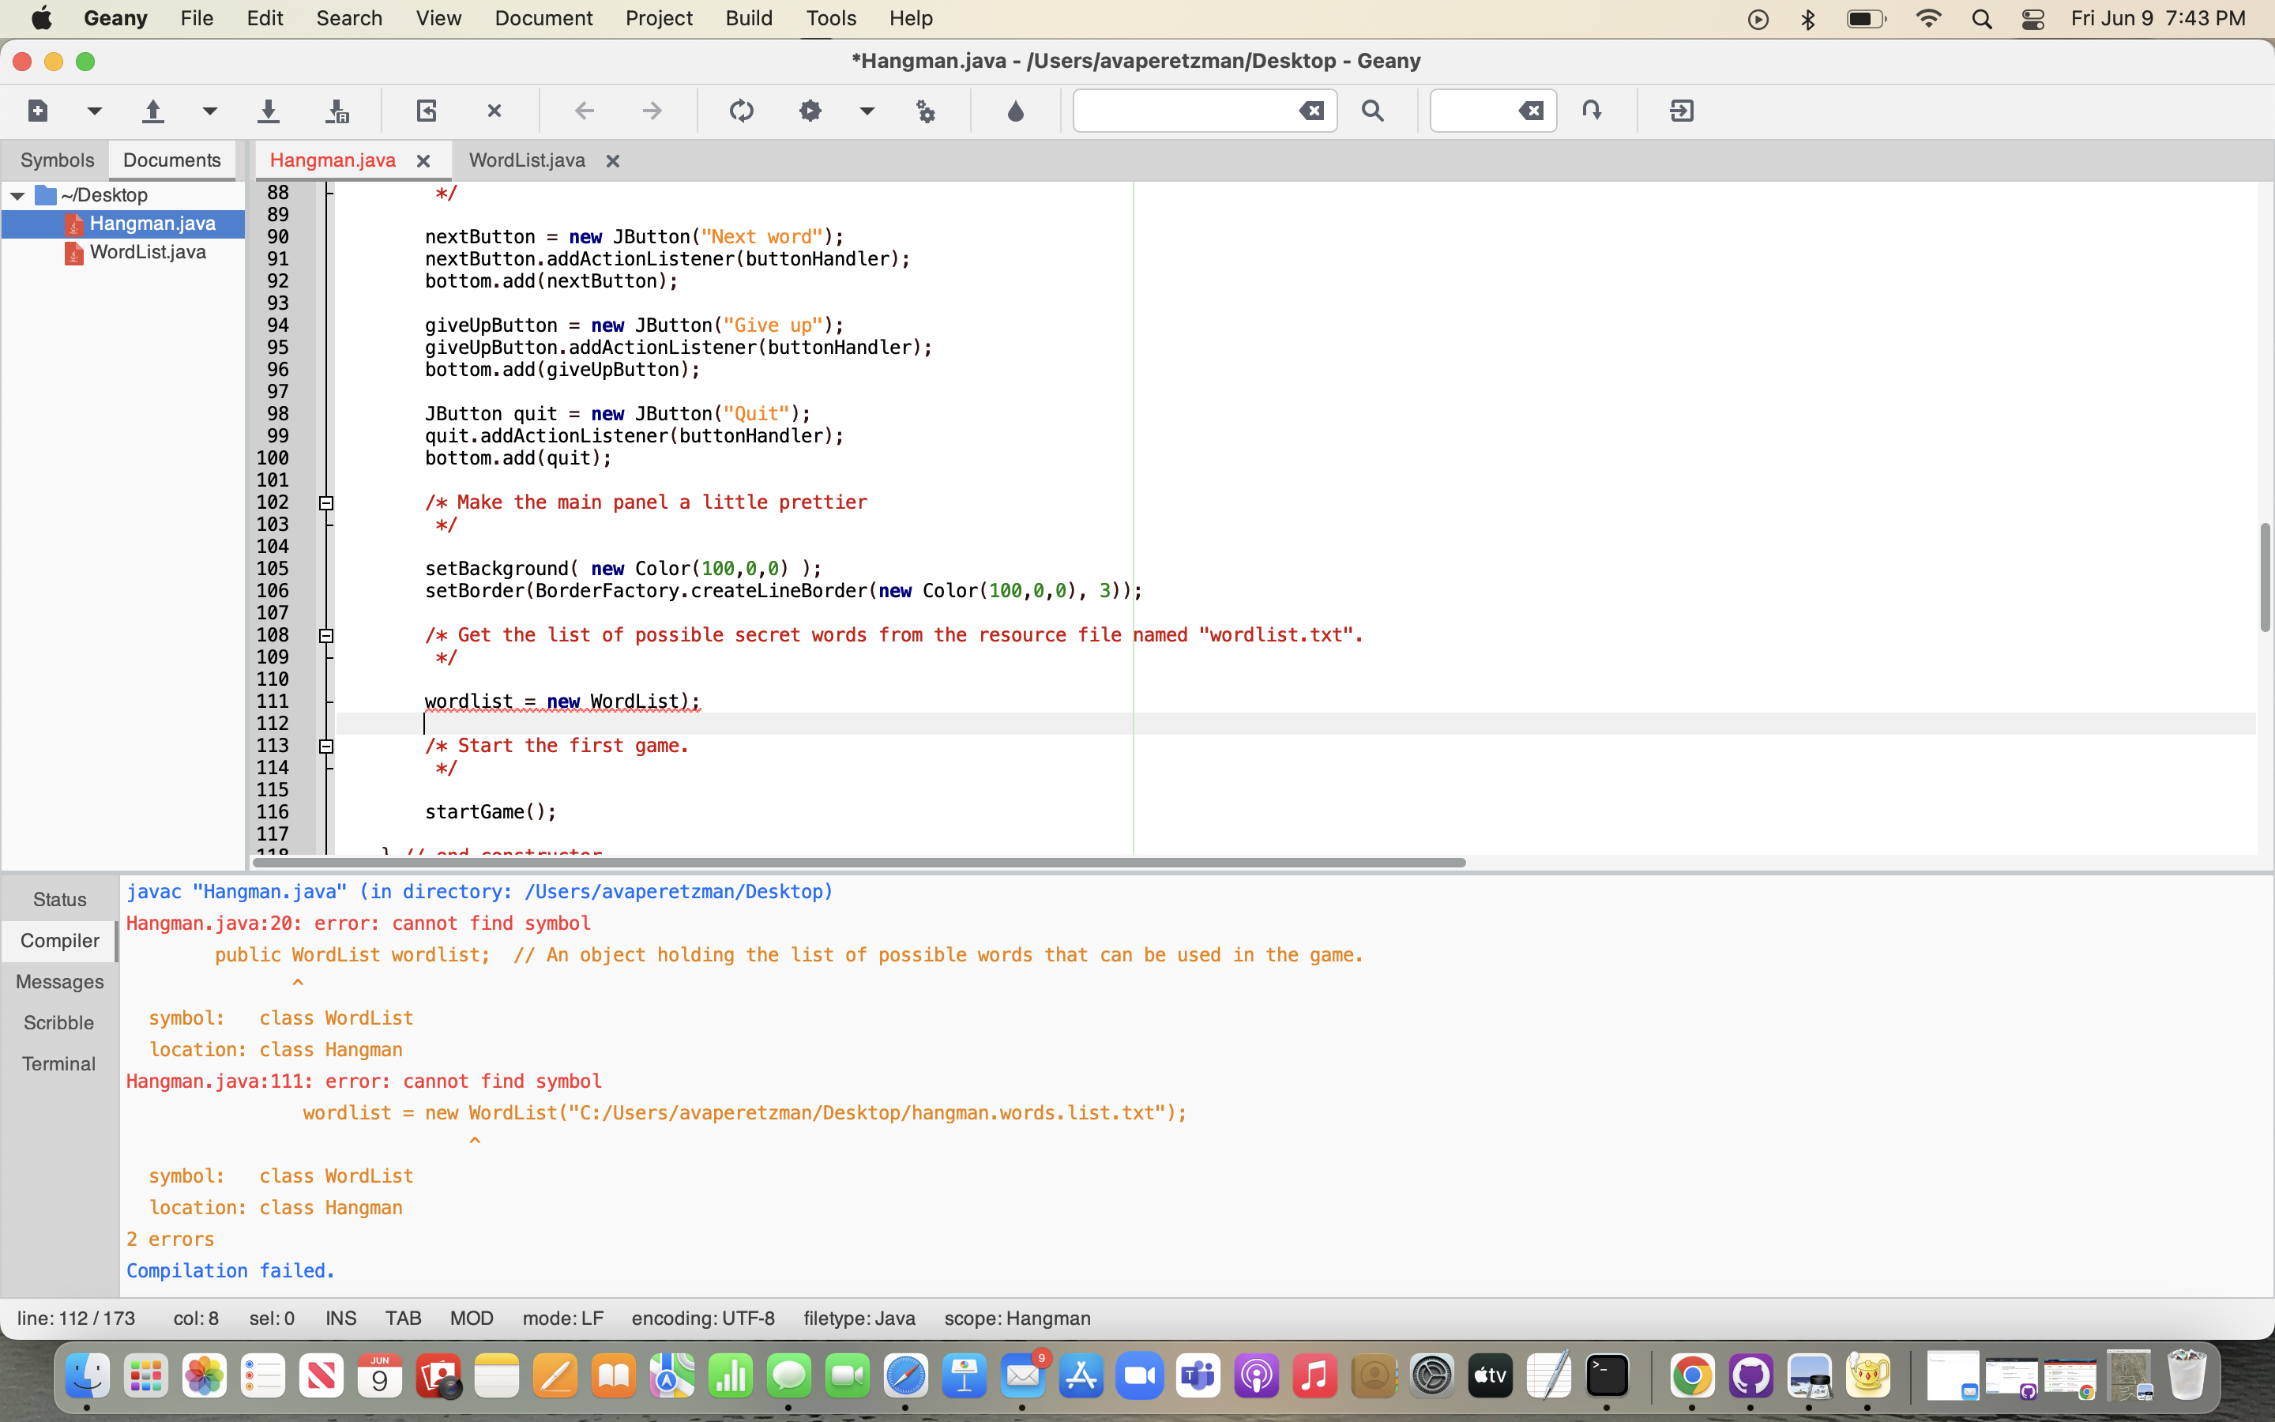Collapse the fold marker at line 108
The width and height of the screenshot is (2275, 1422).
click(x=326, y=636)
